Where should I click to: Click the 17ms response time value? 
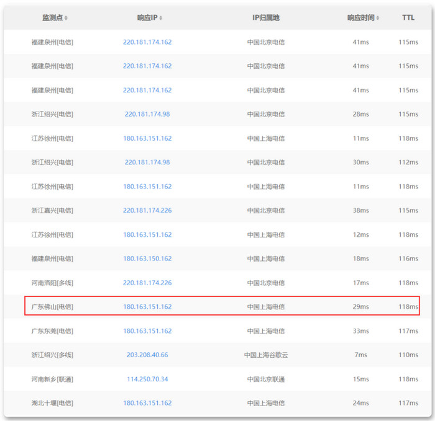point(360,283)
